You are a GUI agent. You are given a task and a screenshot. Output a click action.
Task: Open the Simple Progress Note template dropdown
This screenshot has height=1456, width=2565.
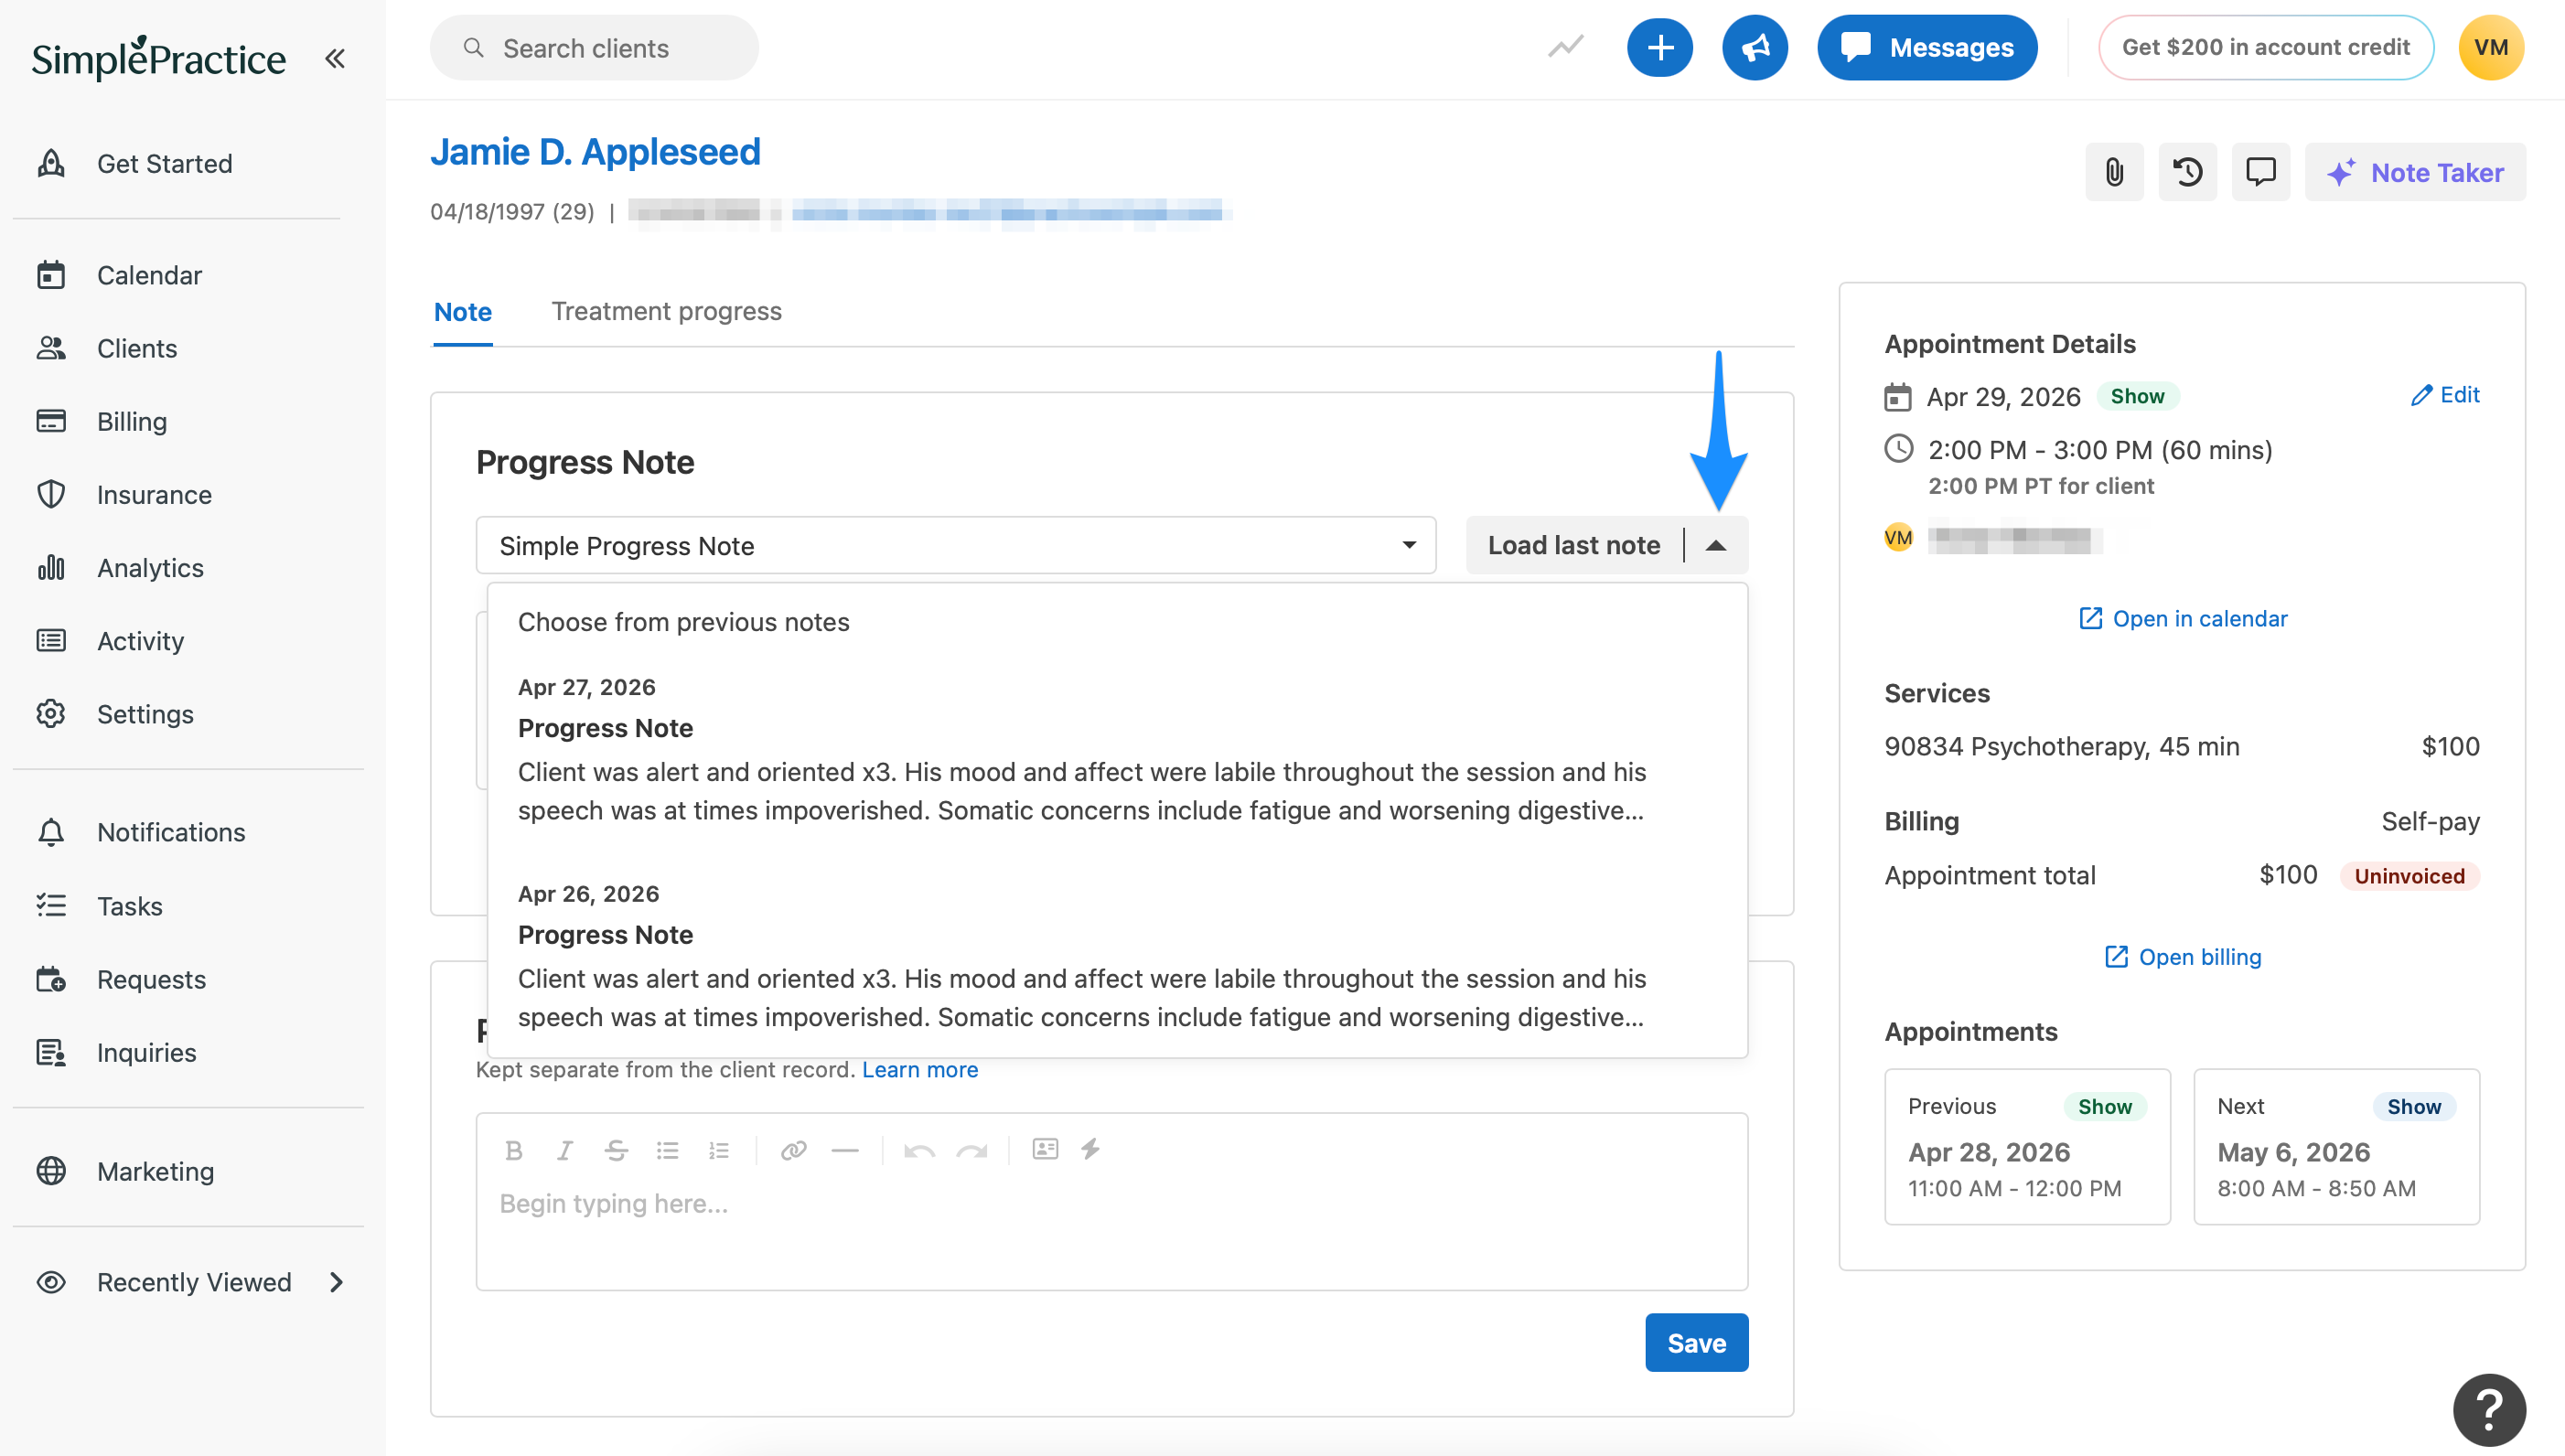pyautogui.click(x=956, y=545)
